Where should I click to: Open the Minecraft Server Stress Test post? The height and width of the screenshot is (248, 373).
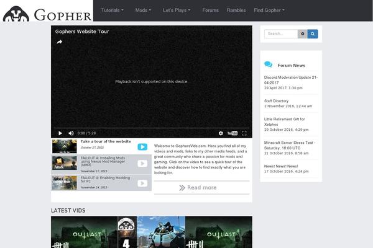click(290, 145)
